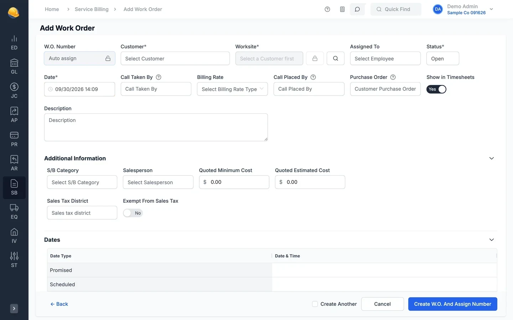Click Create W.O. And Assign Number button
513x320 pixels.
pos(452,304)
